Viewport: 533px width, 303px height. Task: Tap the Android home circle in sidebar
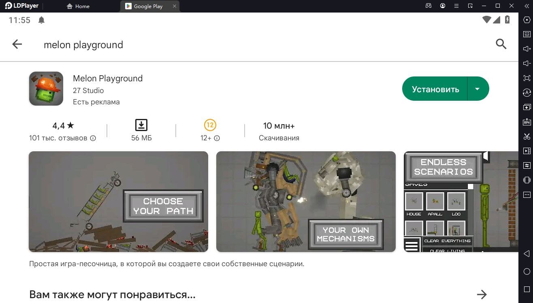coord(527,271)
